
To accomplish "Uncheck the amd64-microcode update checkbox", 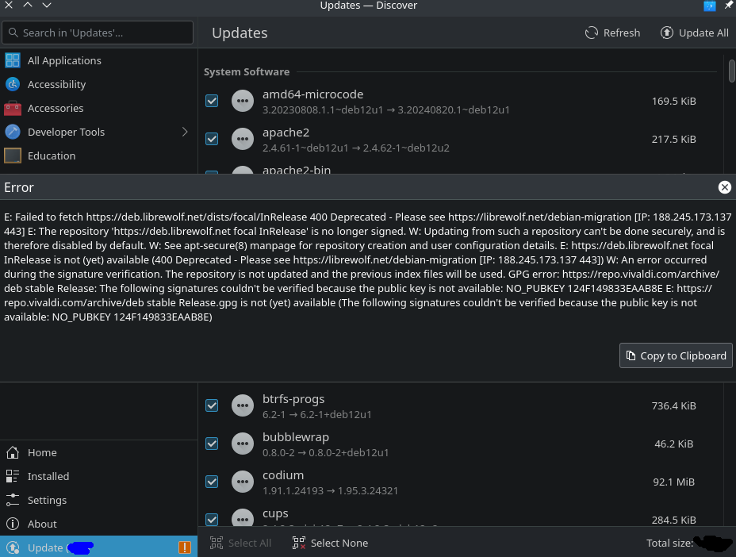I will point(212,101).
